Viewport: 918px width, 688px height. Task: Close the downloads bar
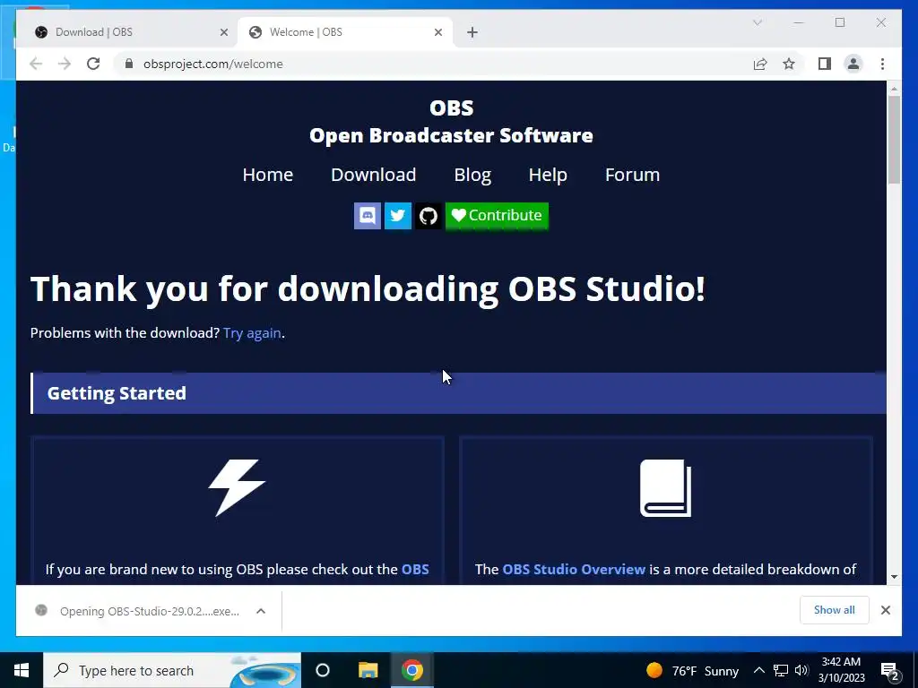point(886,610)
